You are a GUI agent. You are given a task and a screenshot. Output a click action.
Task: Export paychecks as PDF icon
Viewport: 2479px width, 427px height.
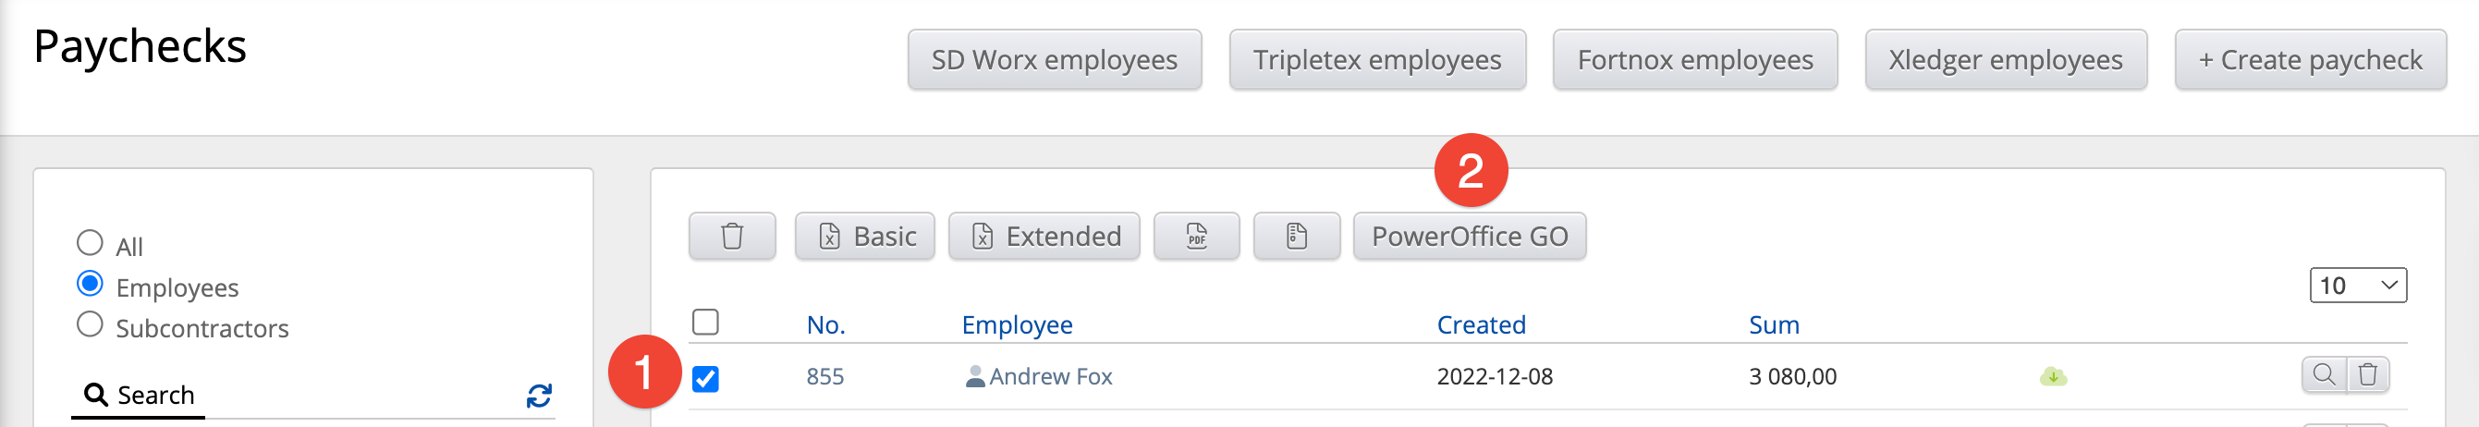[1196, 236]
